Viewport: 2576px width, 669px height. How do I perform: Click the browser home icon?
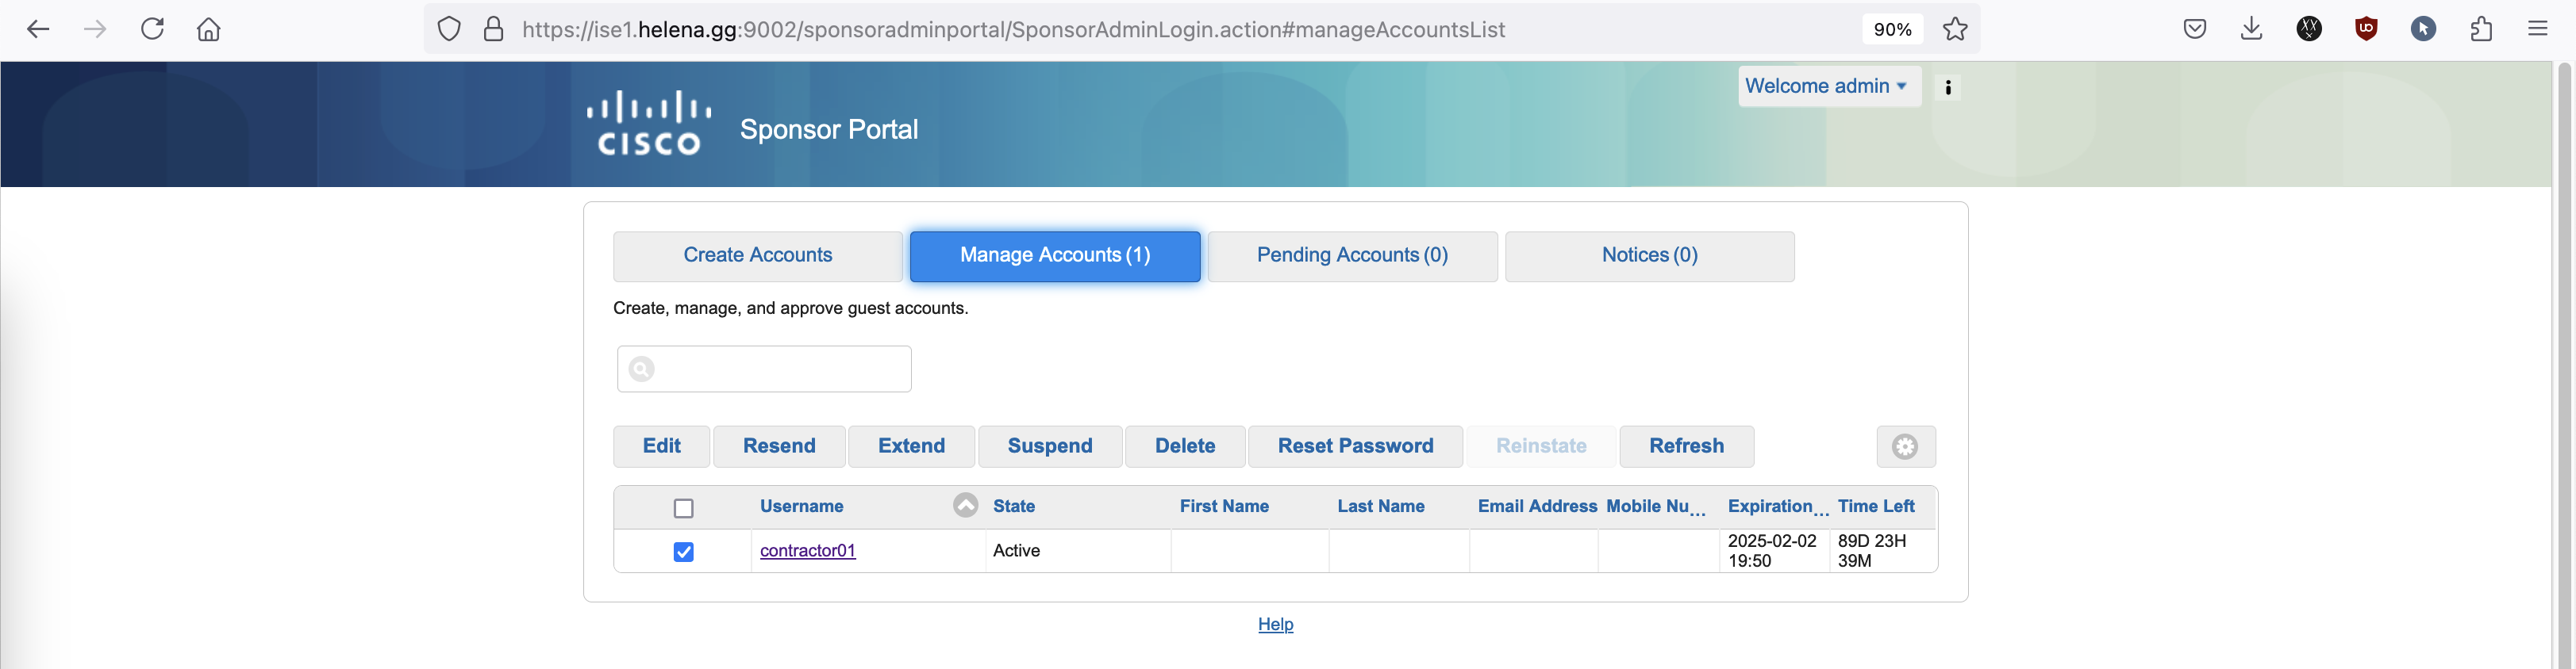(x=208, y=29)
